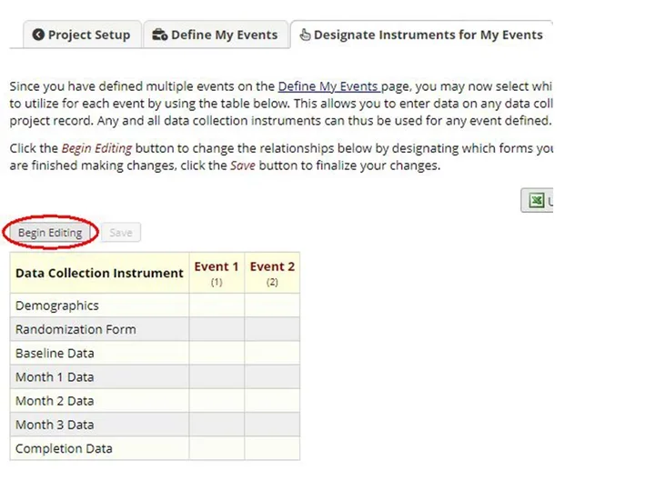This screenshot has height=491, width=655.
Task: Click the Excel upload icon button
Action: click(538, 200)
